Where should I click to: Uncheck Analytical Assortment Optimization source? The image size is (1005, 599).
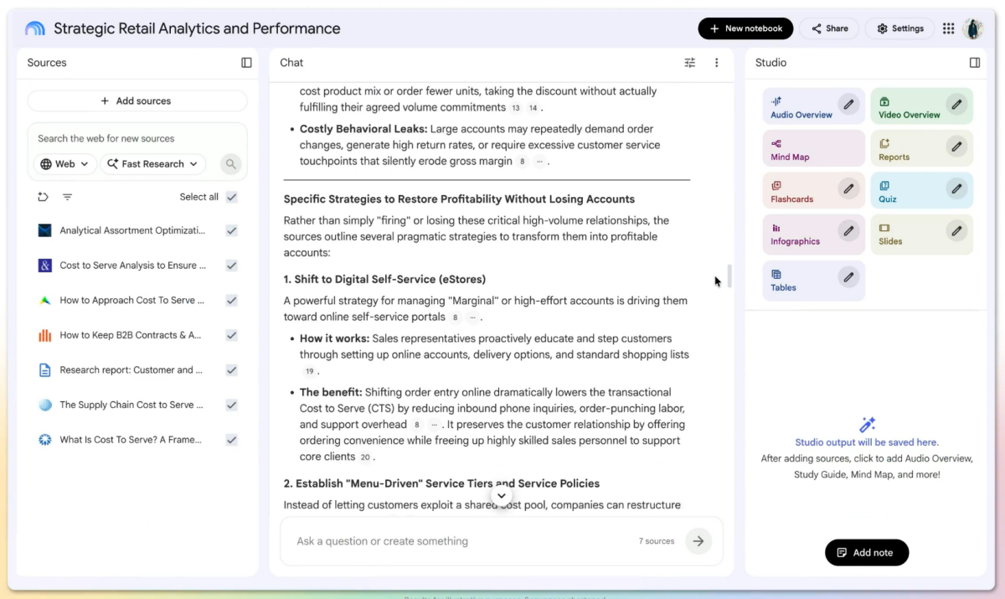[x=231, y=230]
